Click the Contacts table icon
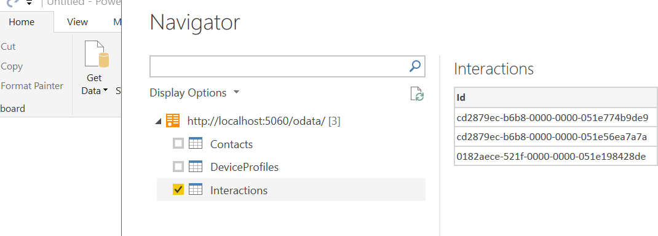This screenshot has height=236, width=658. point(196,144)
